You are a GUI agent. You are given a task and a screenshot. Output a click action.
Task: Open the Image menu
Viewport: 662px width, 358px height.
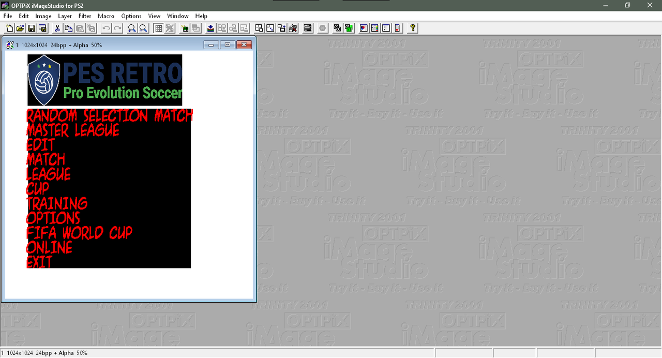[x=43, y=16]
